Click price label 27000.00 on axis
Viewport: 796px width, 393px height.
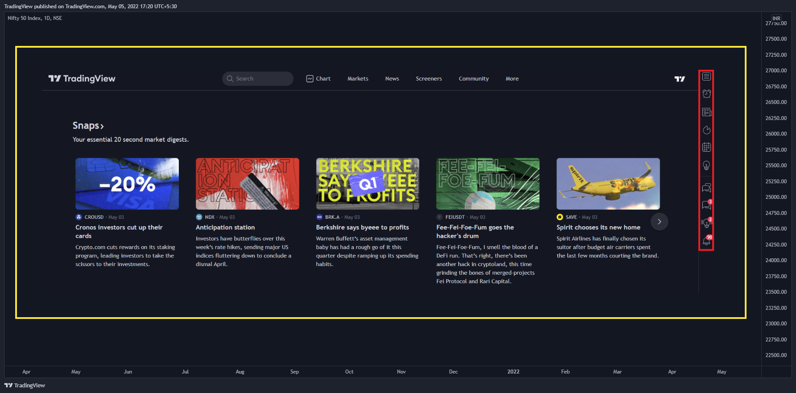[x=776, y=71]
